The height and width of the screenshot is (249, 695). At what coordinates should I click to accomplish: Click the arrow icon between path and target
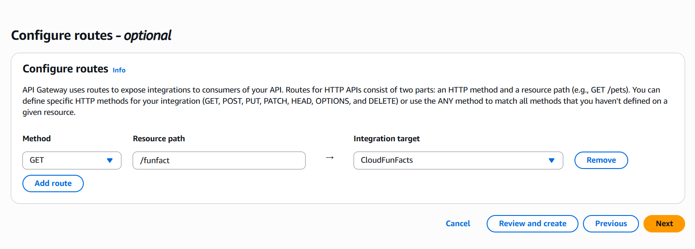click(330, 158)
